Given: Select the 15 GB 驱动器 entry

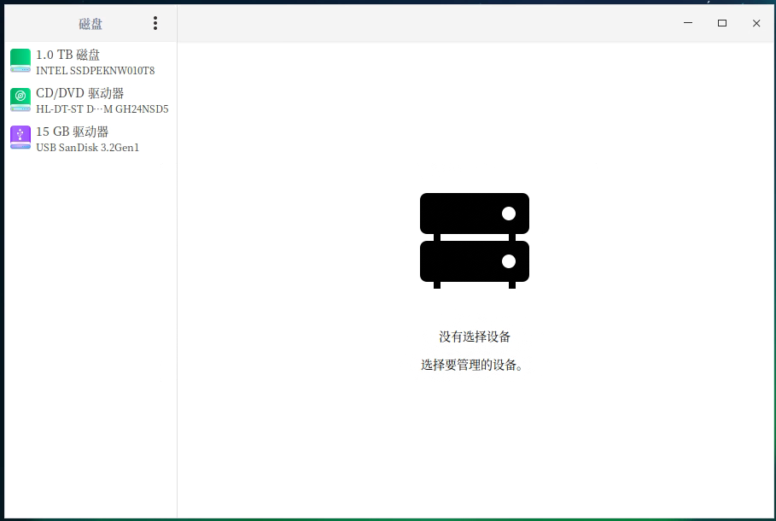Looking at the screenshot, I should click(73, 132).
